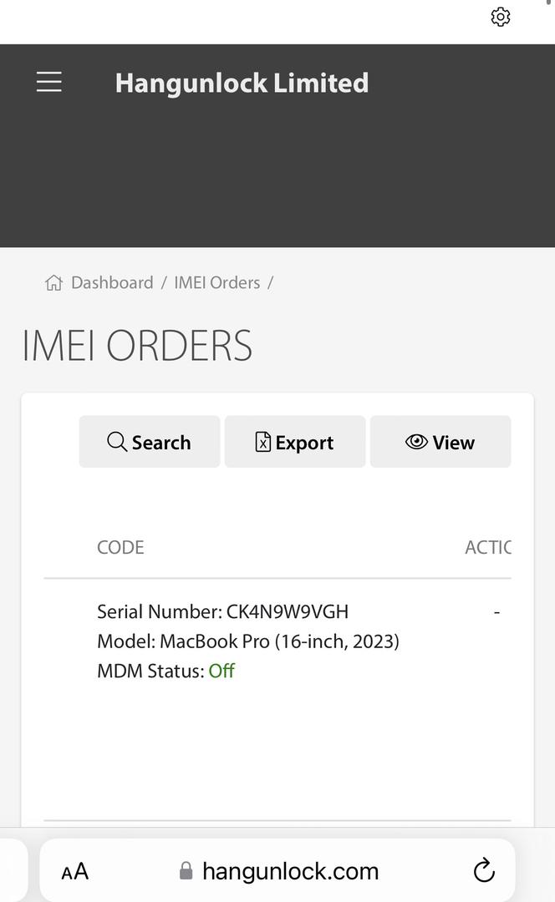Open the AA text size menu
Image resolution: width=555 pixels, height=902 pixels.
pyautogui.click(x=75, y=872)
